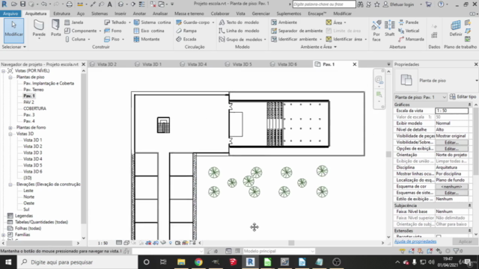Choose Grupo de modelos tool
Image resolution: width=479 pixels, height=269 pixels.
240,40
